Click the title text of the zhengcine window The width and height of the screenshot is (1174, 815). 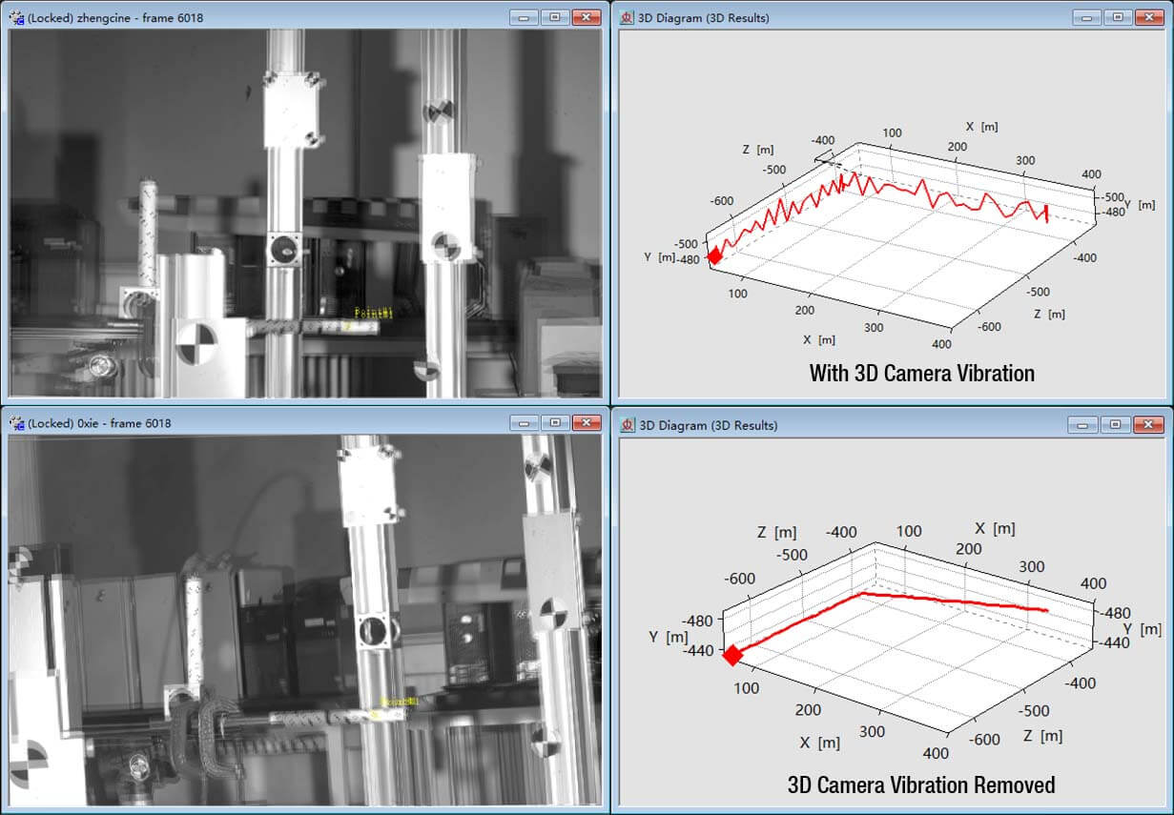coord(115,18)
